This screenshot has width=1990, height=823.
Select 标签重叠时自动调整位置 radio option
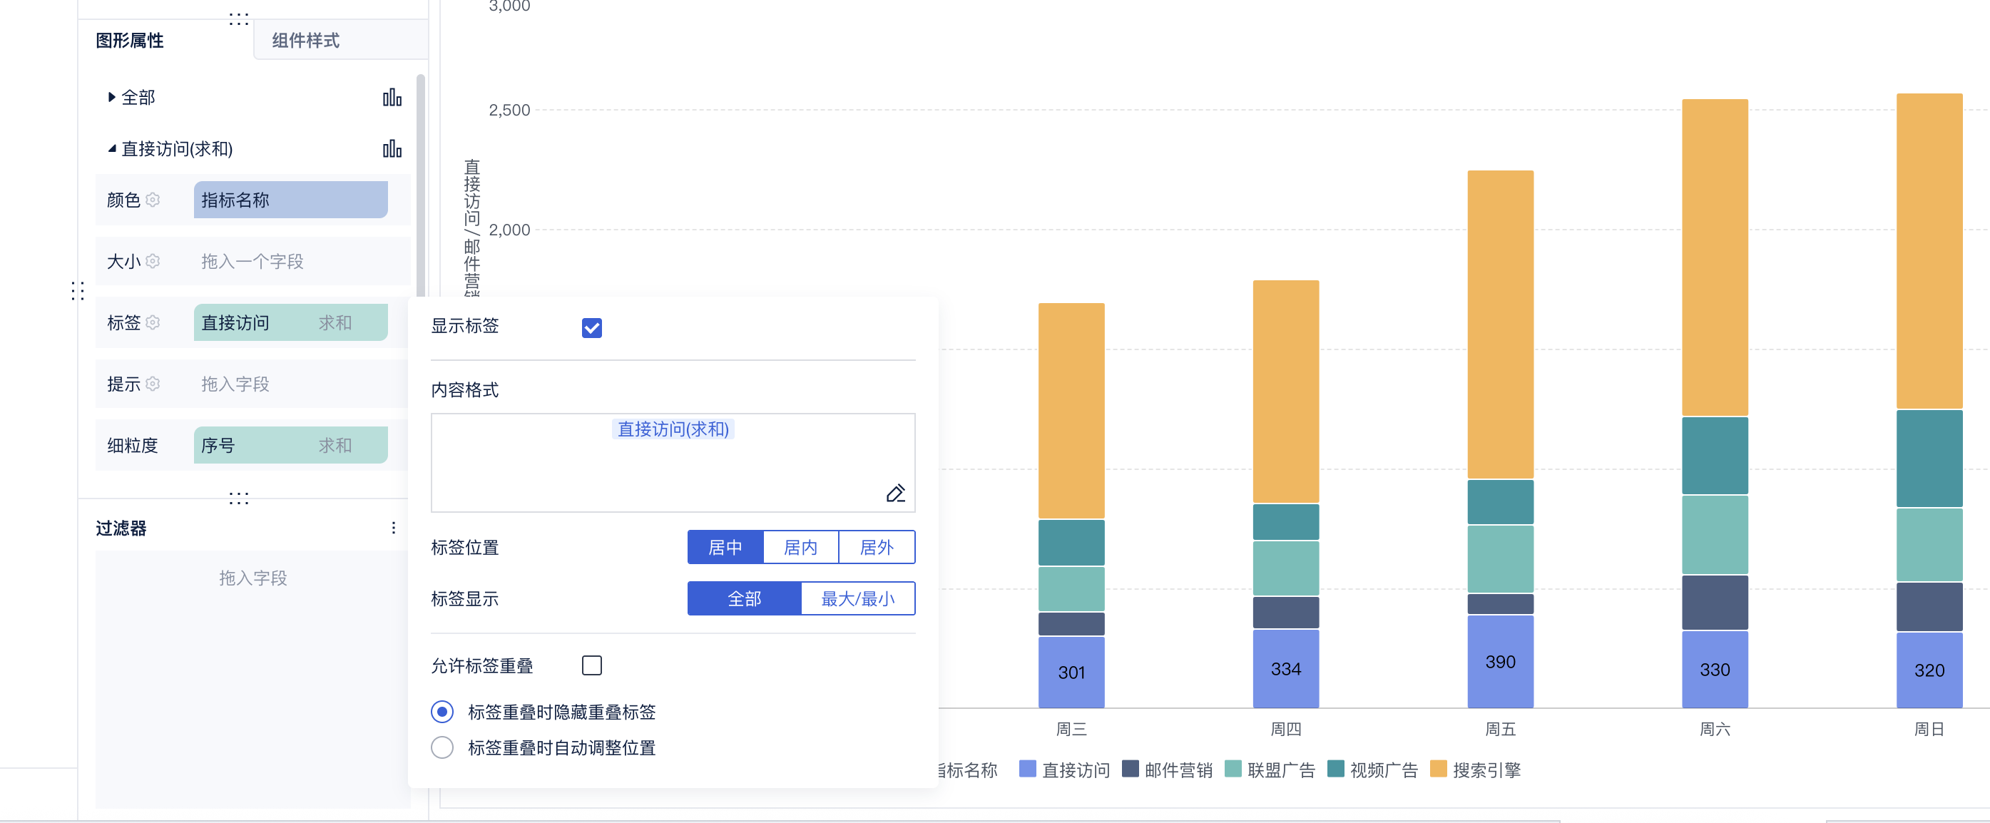pyautogui.click(x=442, y=747)
